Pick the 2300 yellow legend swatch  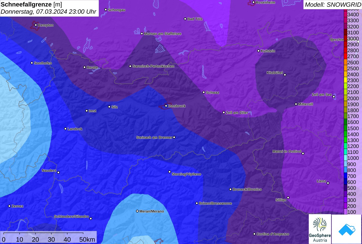coord(345,80)
